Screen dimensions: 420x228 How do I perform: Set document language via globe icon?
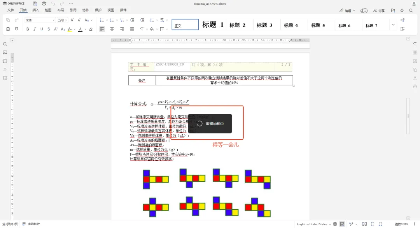tap(335, 224)
